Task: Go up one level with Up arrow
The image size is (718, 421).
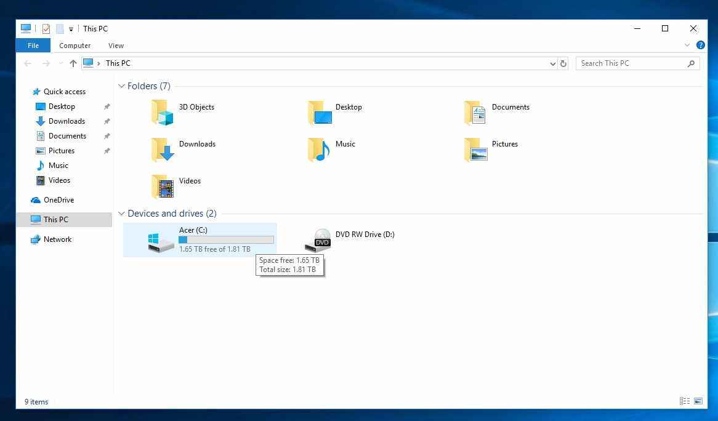Action: [73, 63]
